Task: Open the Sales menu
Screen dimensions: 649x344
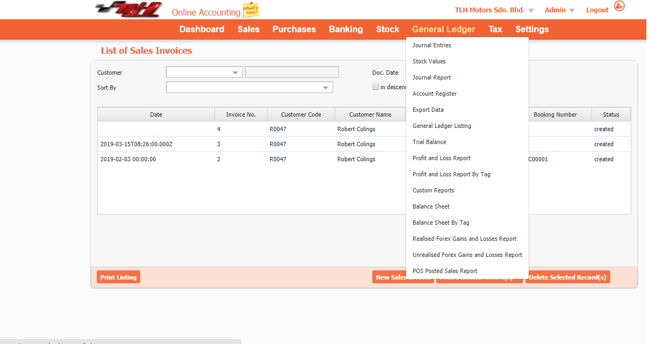Action: tap(248, 29)
